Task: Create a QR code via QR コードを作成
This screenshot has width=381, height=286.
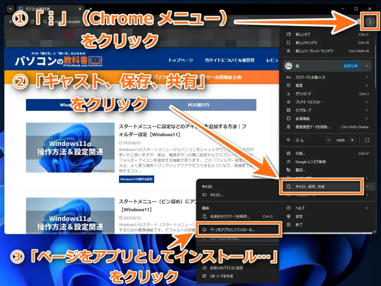Action: coord(237,276)
